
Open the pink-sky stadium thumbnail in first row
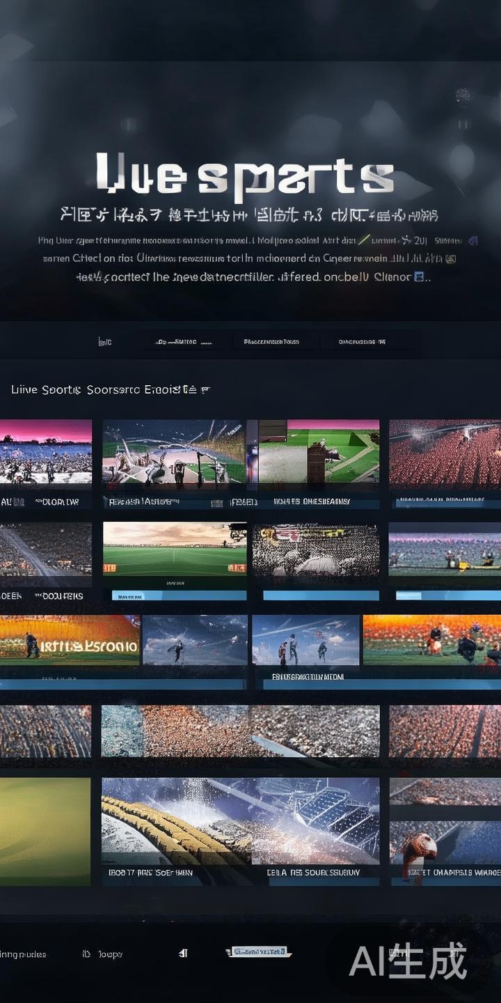pyautogui.click(x=45, y=451)
